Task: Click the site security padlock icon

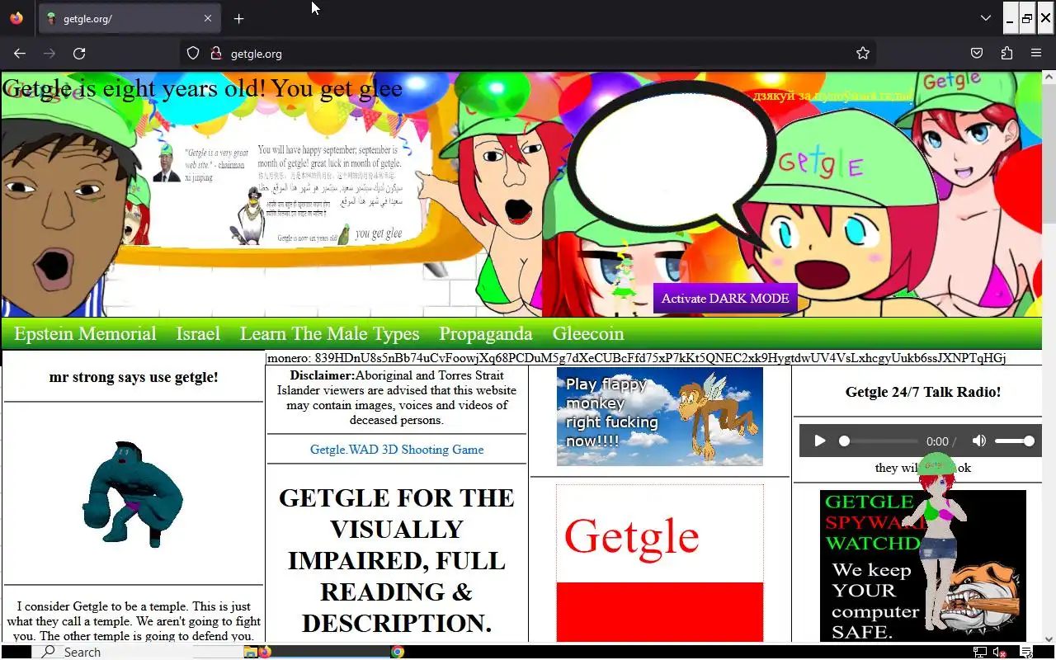Action: point(216,54)
